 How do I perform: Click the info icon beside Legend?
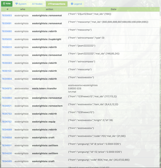click(72, 4)
